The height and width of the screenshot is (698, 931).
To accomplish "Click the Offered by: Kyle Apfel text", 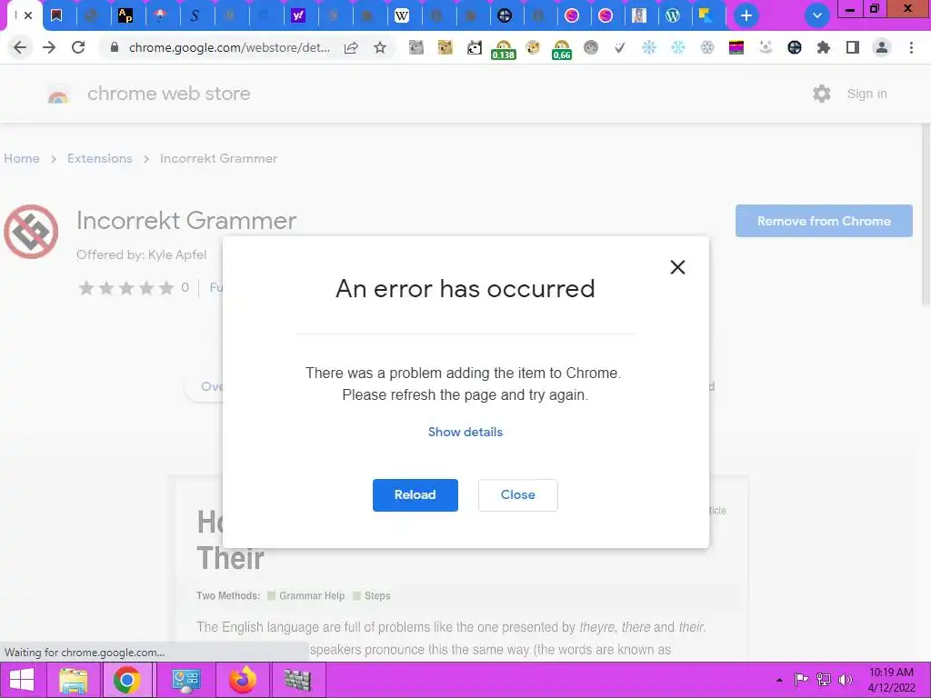I will [141, 254].
